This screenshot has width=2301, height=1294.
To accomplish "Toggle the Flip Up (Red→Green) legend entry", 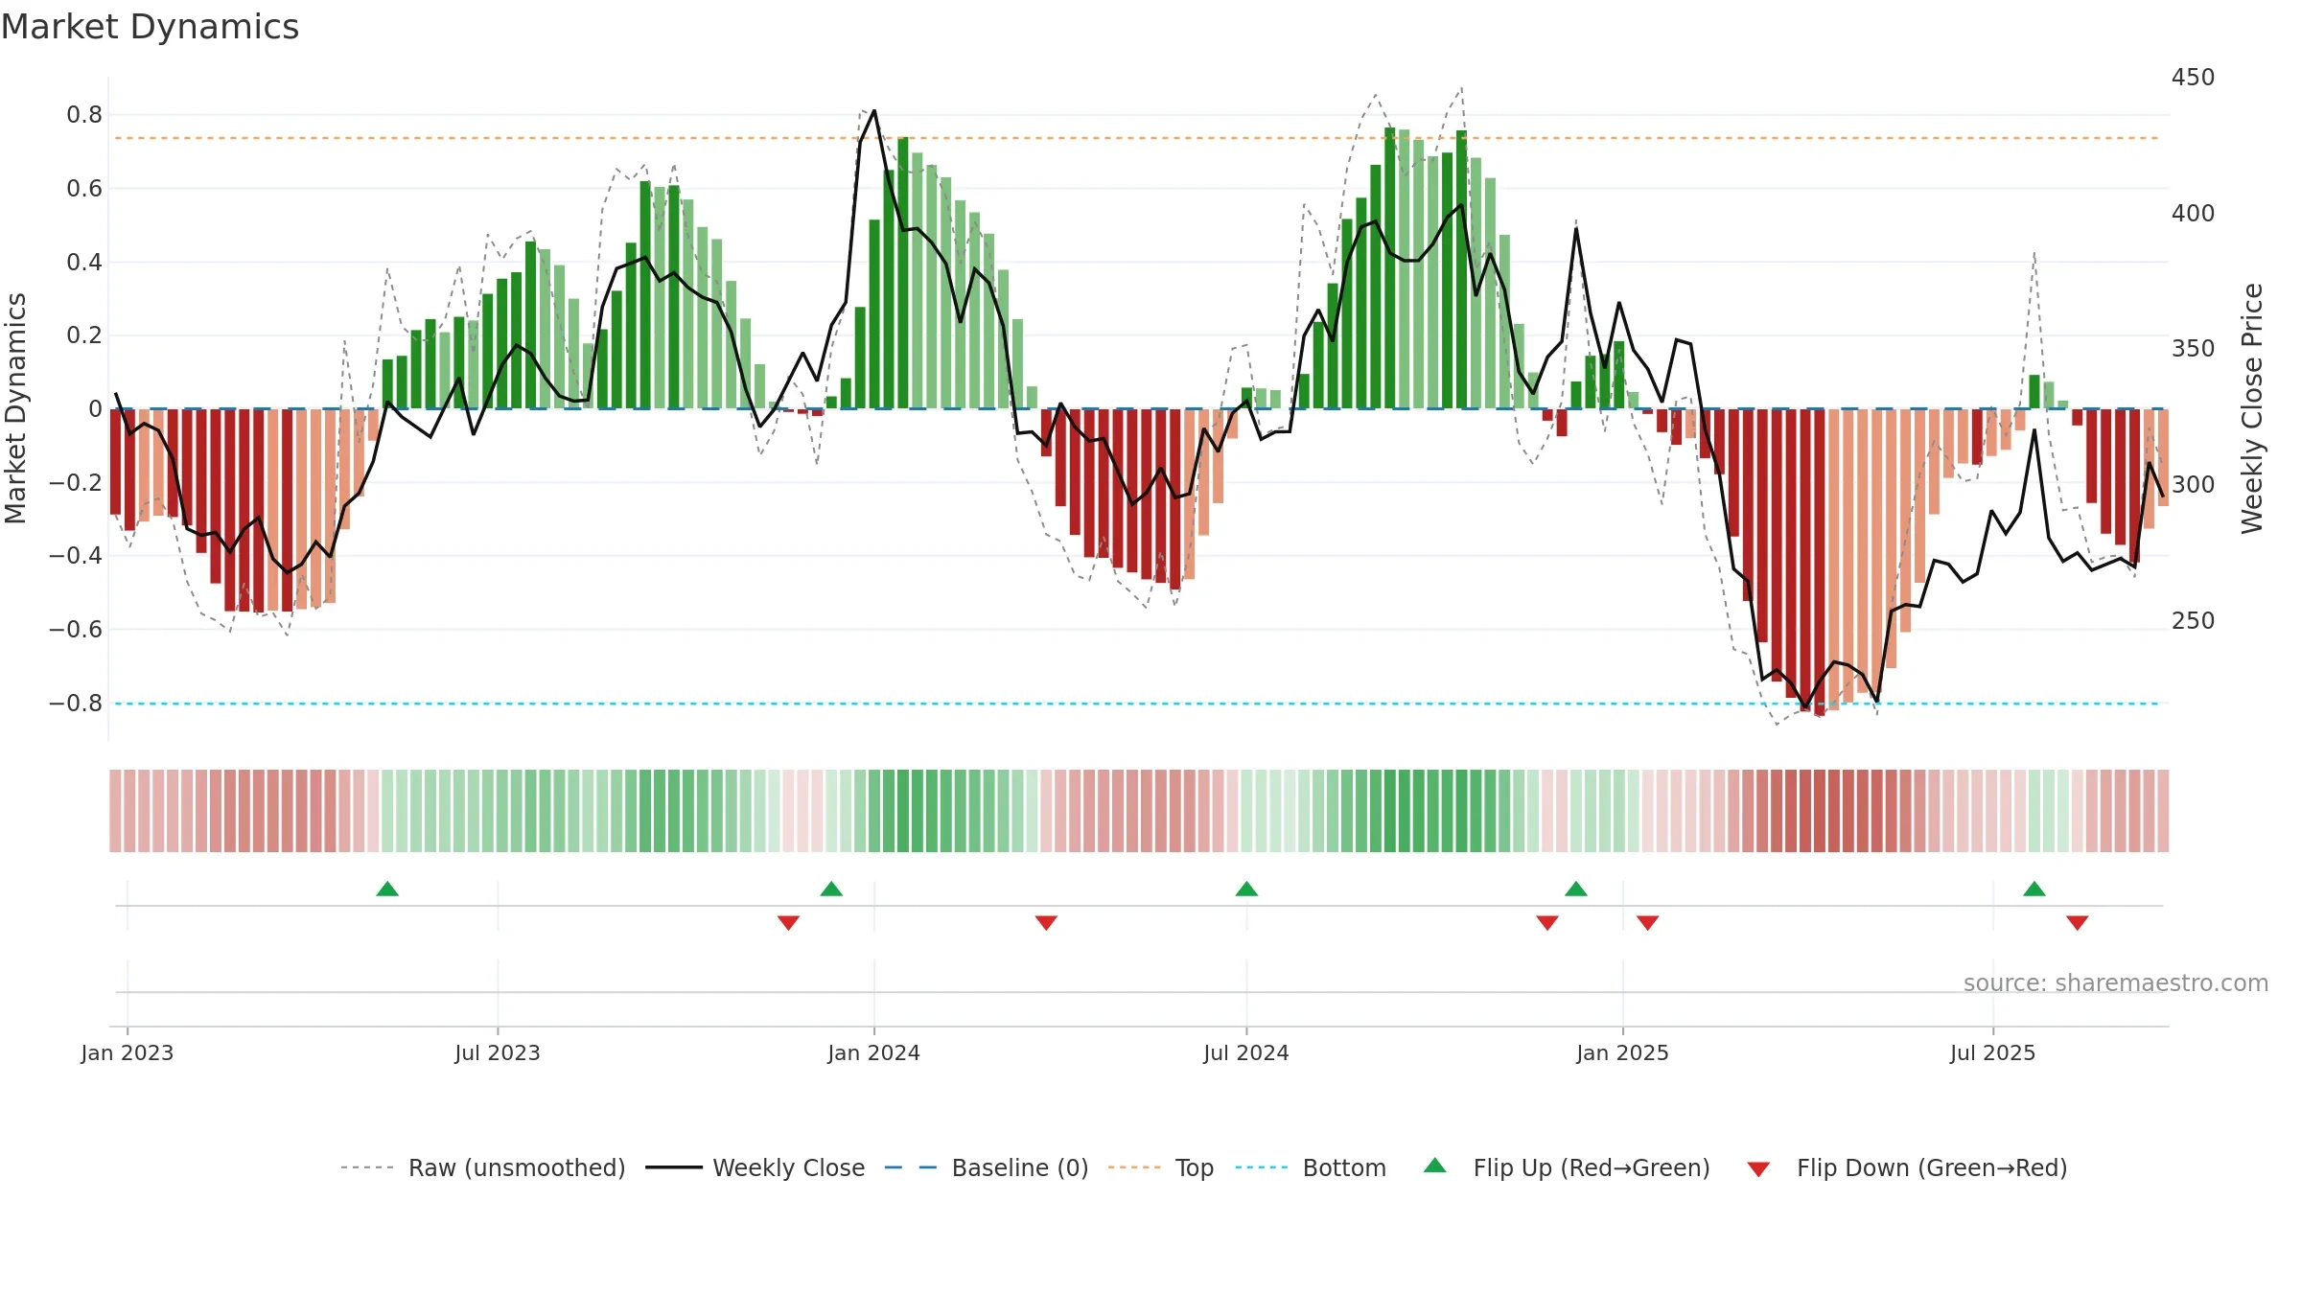I will click(1567, 1167).
